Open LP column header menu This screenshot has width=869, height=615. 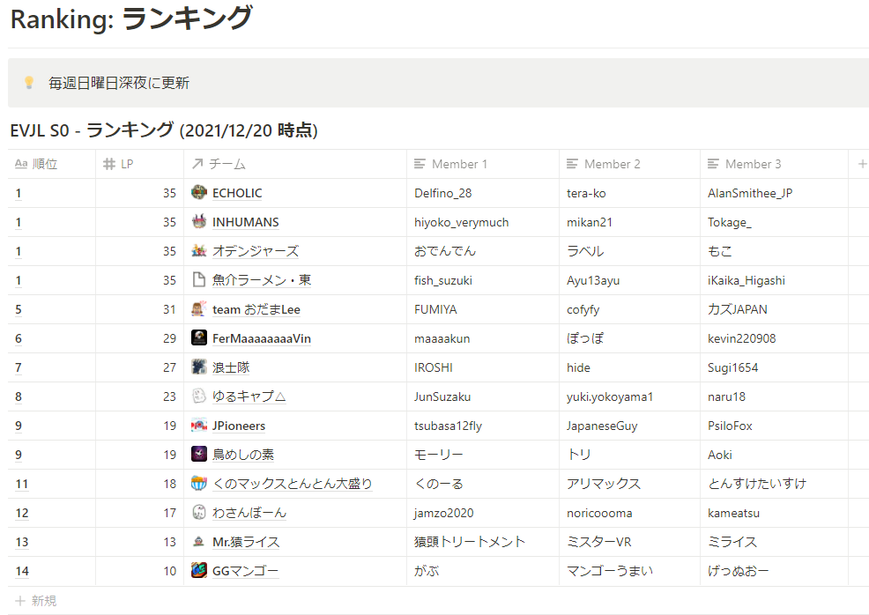pyautogui.click(x=139, y=164)
